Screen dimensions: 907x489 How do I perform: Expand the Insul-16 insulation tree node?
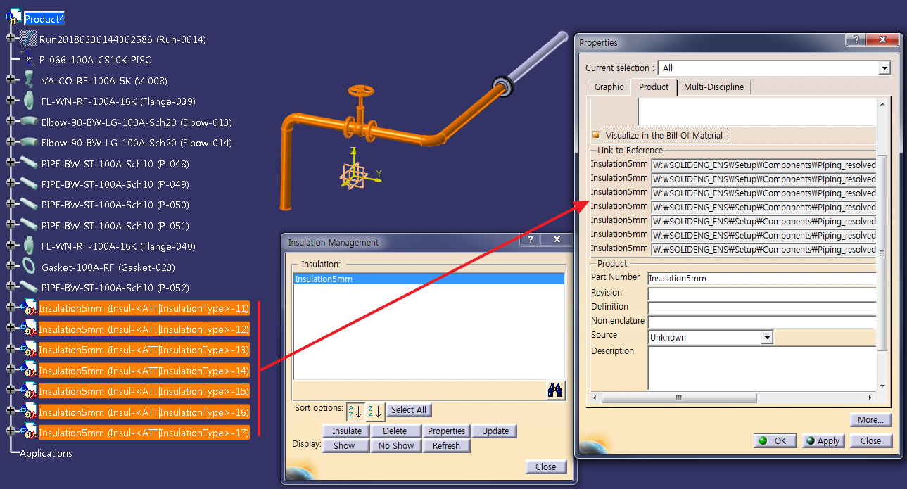(x=12, y=412)
